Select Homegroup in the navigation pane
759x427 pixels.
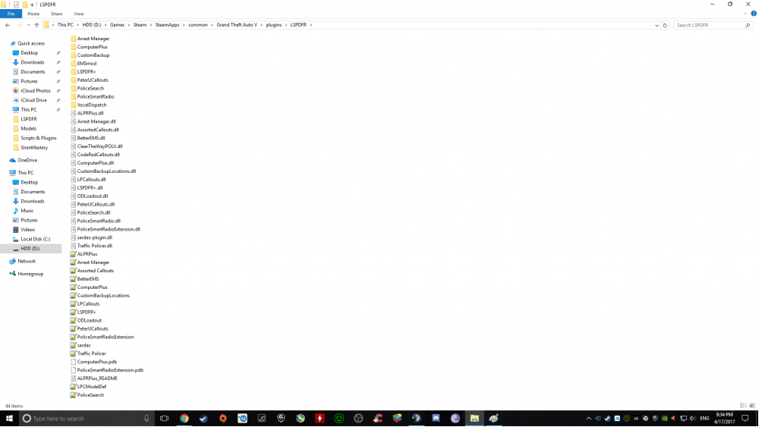pyautogui.click(x=30, y=274)
